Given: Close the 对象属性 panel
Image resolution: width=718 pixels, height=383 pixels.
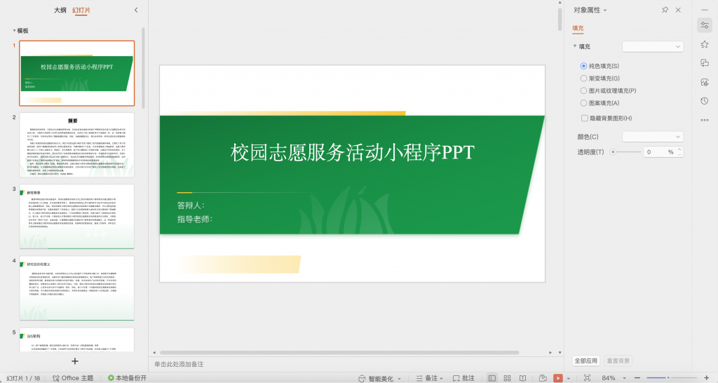Looking at the screenshot, I should [x=678, y=10].
